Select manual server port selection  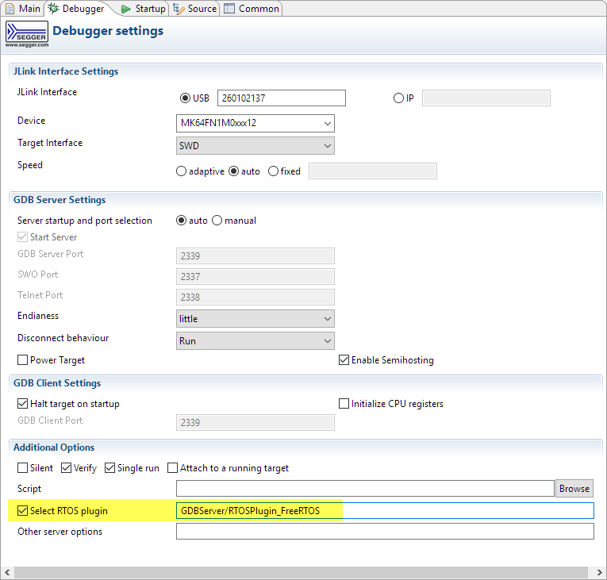tap(217, 221)
